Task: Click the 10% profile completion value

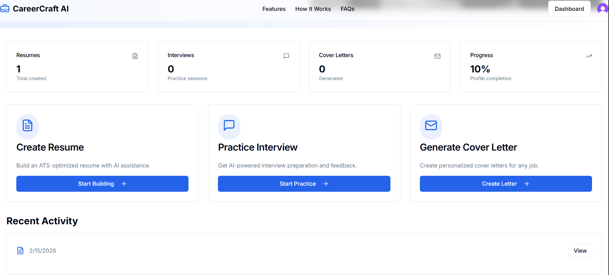Action: point(480,69)
